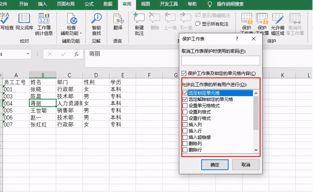This screenshot has height=192, width=313.
Task: Check the 设置行格式 box
Action: pos(185,118)
